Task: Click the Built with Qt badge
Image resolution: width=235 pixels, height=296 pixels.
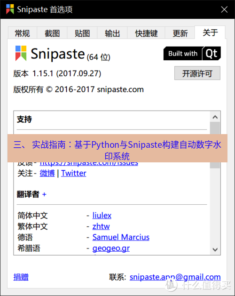Action: 192,54
